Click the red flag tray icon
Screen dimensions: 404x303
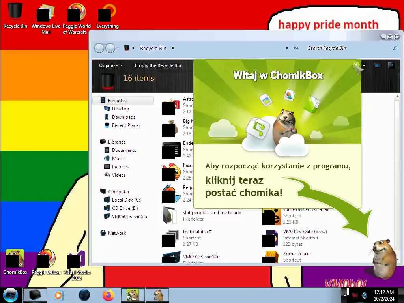point(355,295)
